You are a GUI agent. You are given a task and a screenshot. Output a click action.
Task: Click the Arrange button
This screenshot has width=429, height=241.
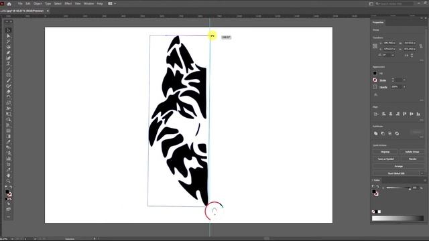[x=398, y=166]
